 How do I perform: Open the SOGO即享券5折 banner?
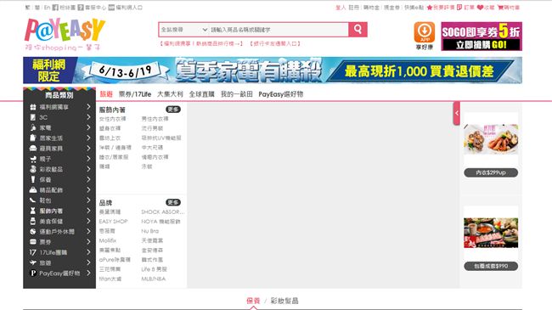click(x=482, y=37)
